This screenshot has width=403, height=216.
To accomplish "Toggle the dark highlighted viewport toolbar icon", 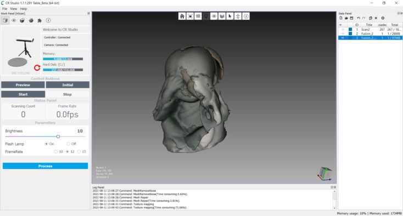I will pos(206,16).
